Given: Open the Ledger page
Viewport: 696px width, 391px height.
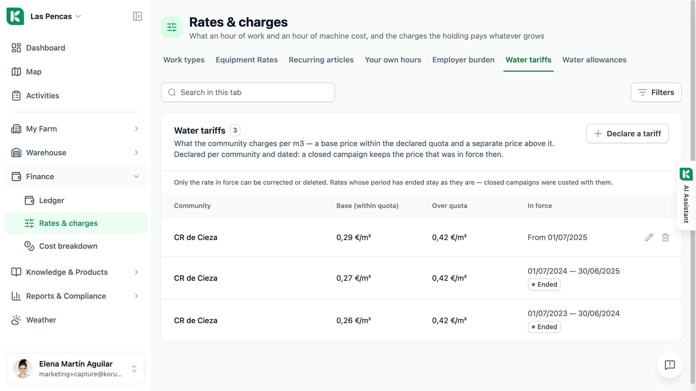Looking at the screenshot, I should click(76, 200).
